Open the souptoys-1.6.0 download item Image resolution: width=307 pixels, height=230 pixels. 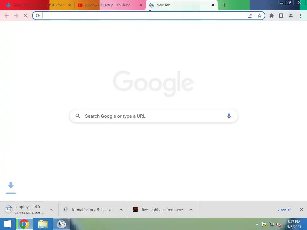pos(29,209)
